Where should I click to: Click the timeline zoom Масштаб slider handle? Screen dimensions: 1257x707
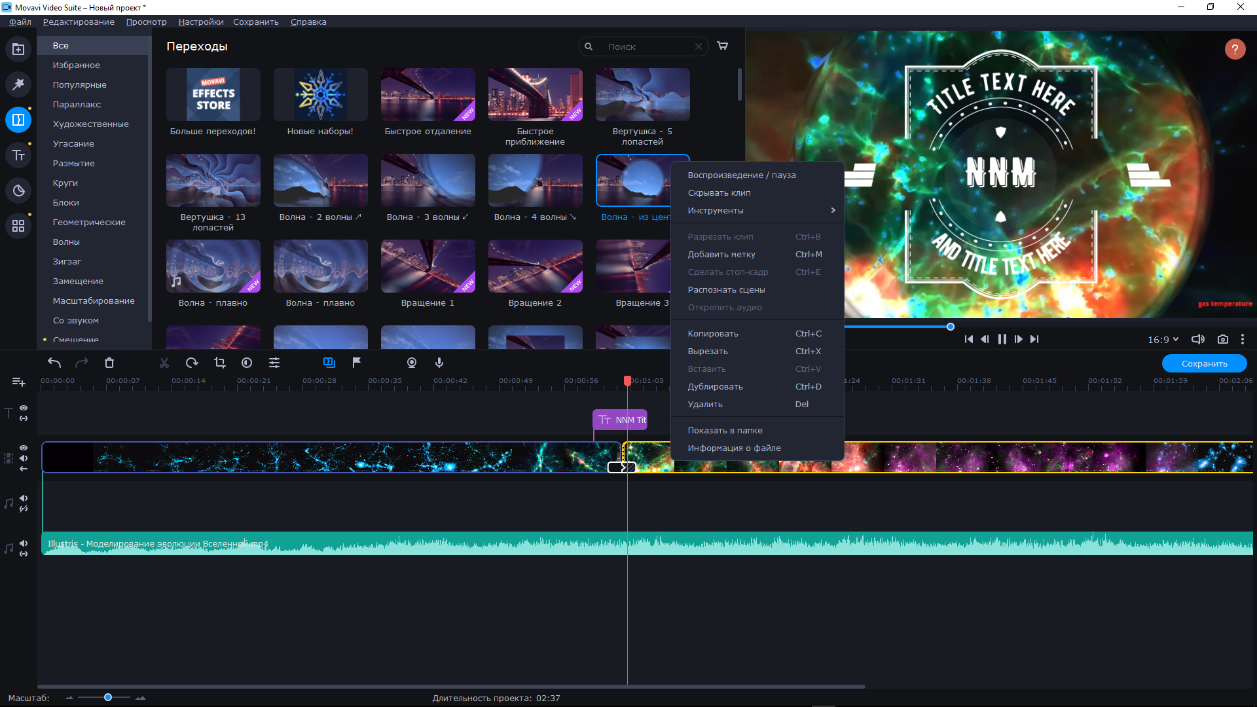[x=108, y=698]
